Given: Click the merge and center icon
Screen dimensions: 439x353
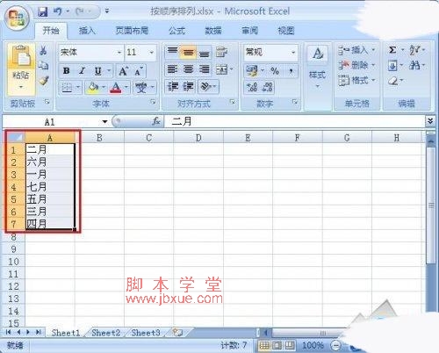Looking at the screenshot, I should point(222,69).
